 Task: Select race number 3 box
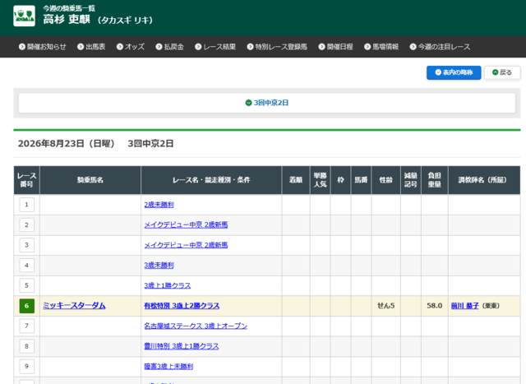pos(27,245)
